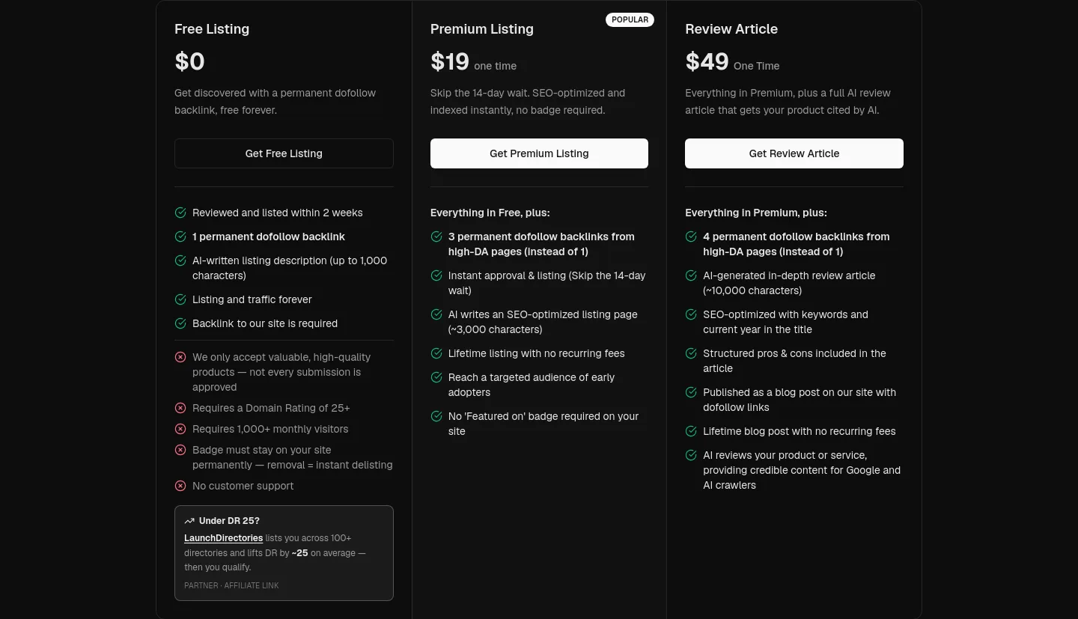1078x619 pixels.
Task: Click check icon beside 3 permanent dofollow backlinks
Action: pos(436,237)
